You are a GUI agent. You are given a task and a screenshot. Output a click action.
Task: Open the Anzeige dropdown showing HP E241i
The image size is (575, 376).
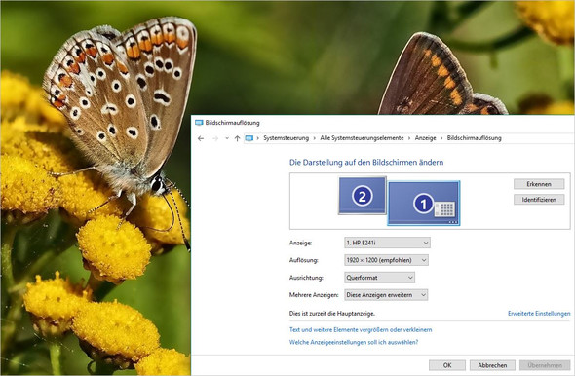point(387,243)
